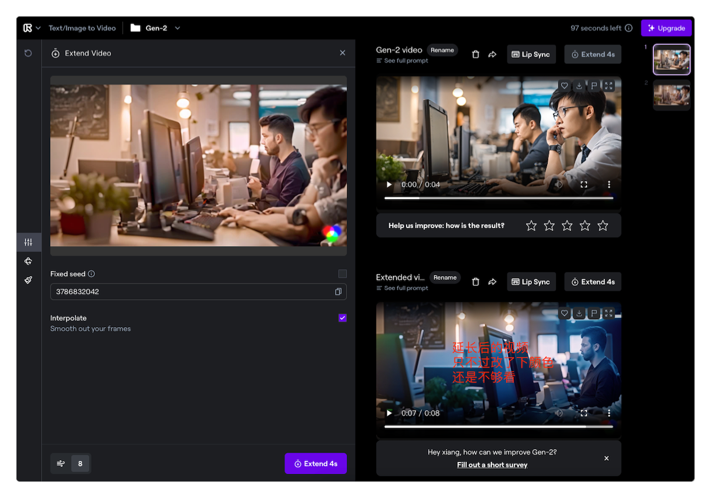
Task: Favorite the Extended video with heart icon
Action: [x=564, y=313]
